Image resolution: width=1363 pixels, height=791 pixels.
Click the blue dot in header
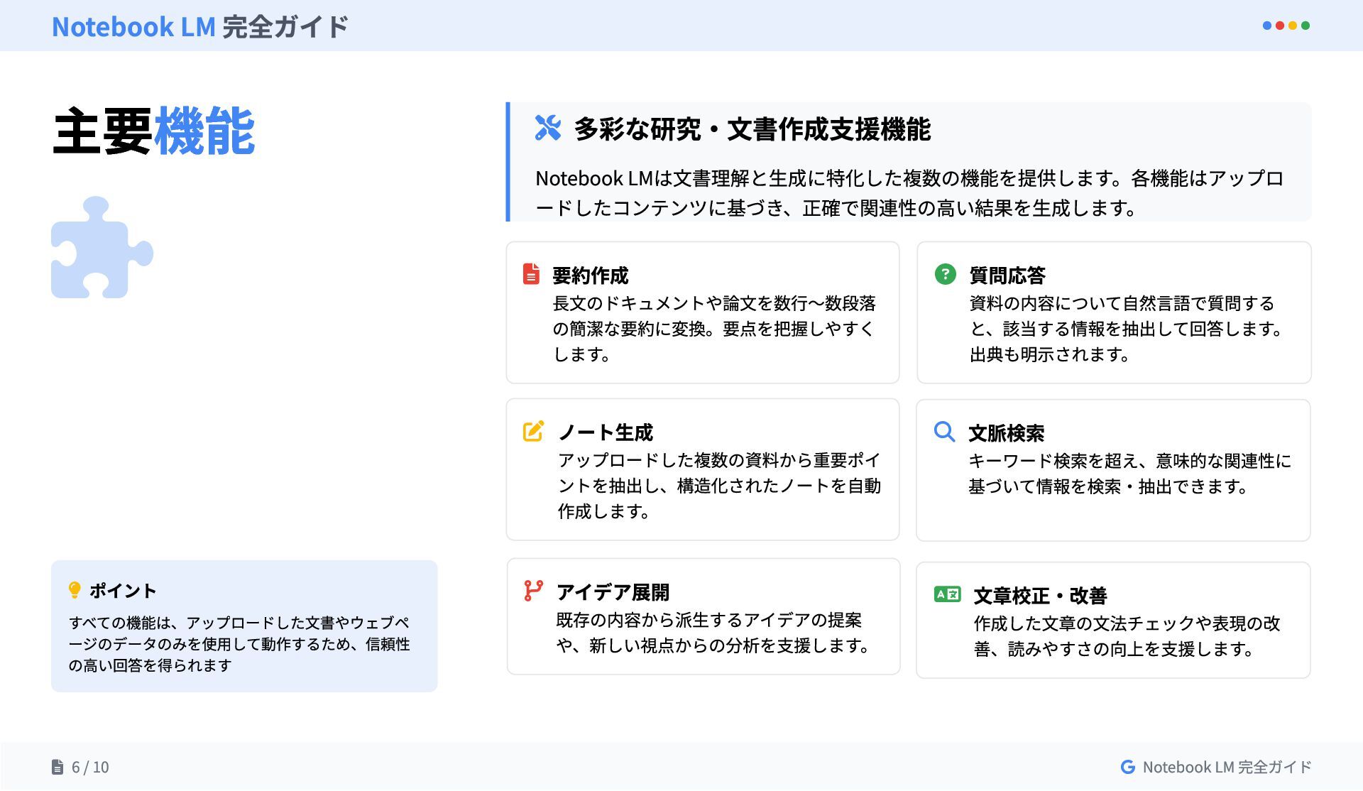point(1267,26)
